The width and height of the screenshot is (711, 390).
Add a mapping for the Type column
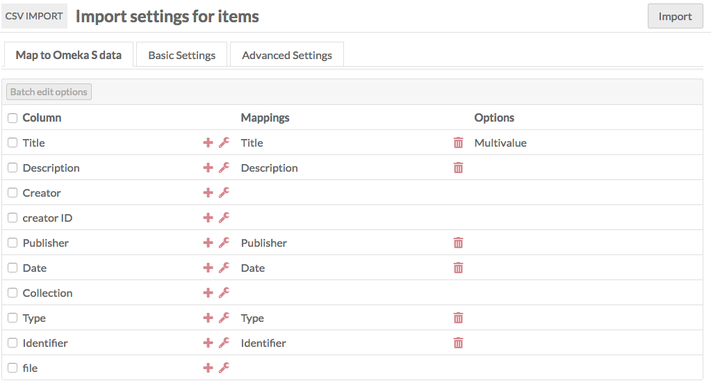pyautogui.click(x=208, y=318)
